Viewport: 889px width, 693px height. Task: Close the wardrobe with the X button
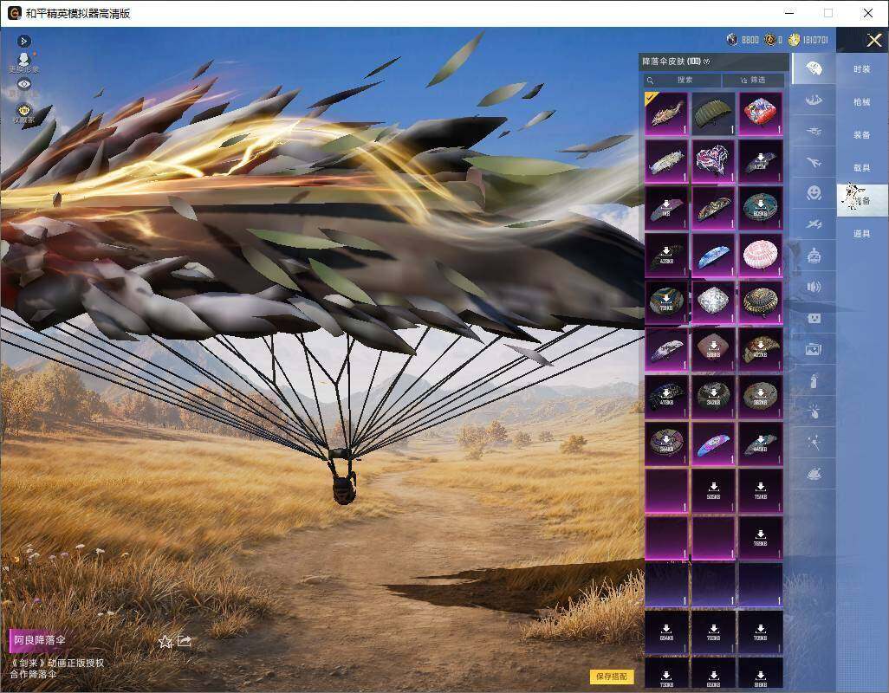873,40
